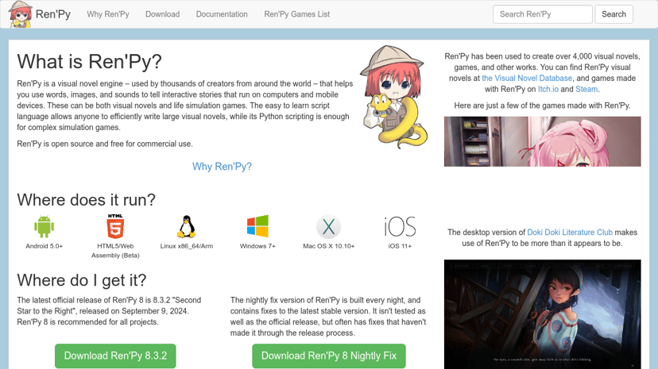Click the iOS logo icon
Viewport: 658px width, 369px height.
[400, 227]
